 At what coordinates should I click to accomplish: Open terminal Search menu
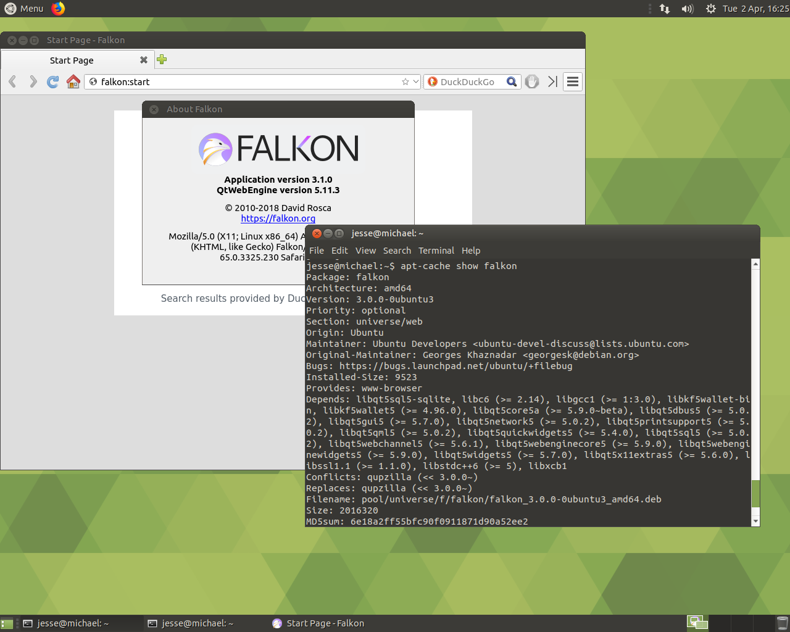pyautogui.click(x=397, y=251)
